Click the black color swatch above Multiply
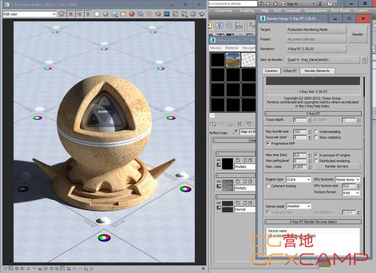This screenshot has height=273, width=376. click(227, 163)
